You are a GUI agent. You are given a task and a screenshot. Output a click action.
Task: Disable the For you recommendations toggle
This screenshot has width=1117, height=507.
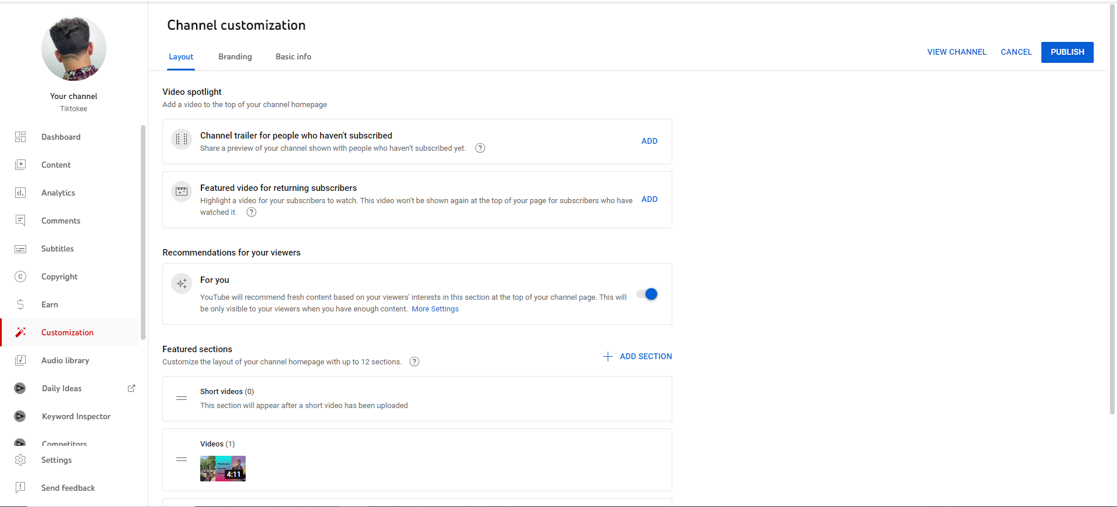(647, 294)
